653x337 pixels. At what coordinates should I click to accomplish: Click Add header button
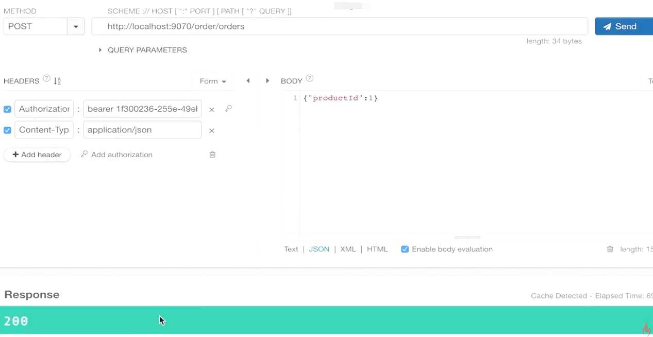pos(37,155)
